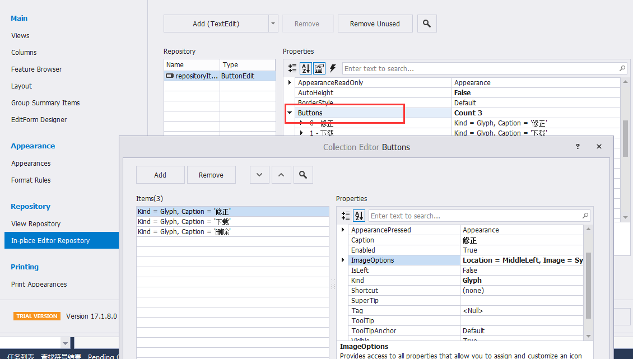Toggle categorized view in Collection Editor properties

(x=346, y=216)
